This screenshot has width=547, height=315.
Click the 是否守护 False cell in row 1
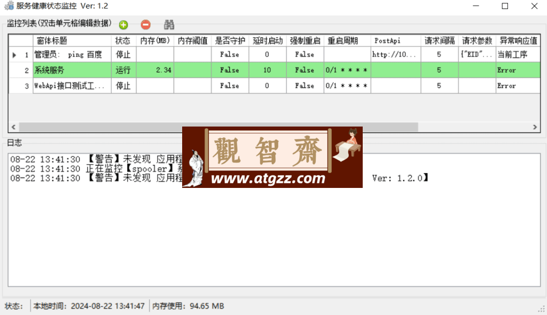[x=230, y=54]
